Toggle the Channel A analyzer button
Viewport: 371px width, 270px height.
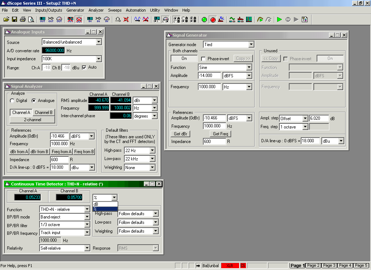pyautogui.click(x=21, y=112)
